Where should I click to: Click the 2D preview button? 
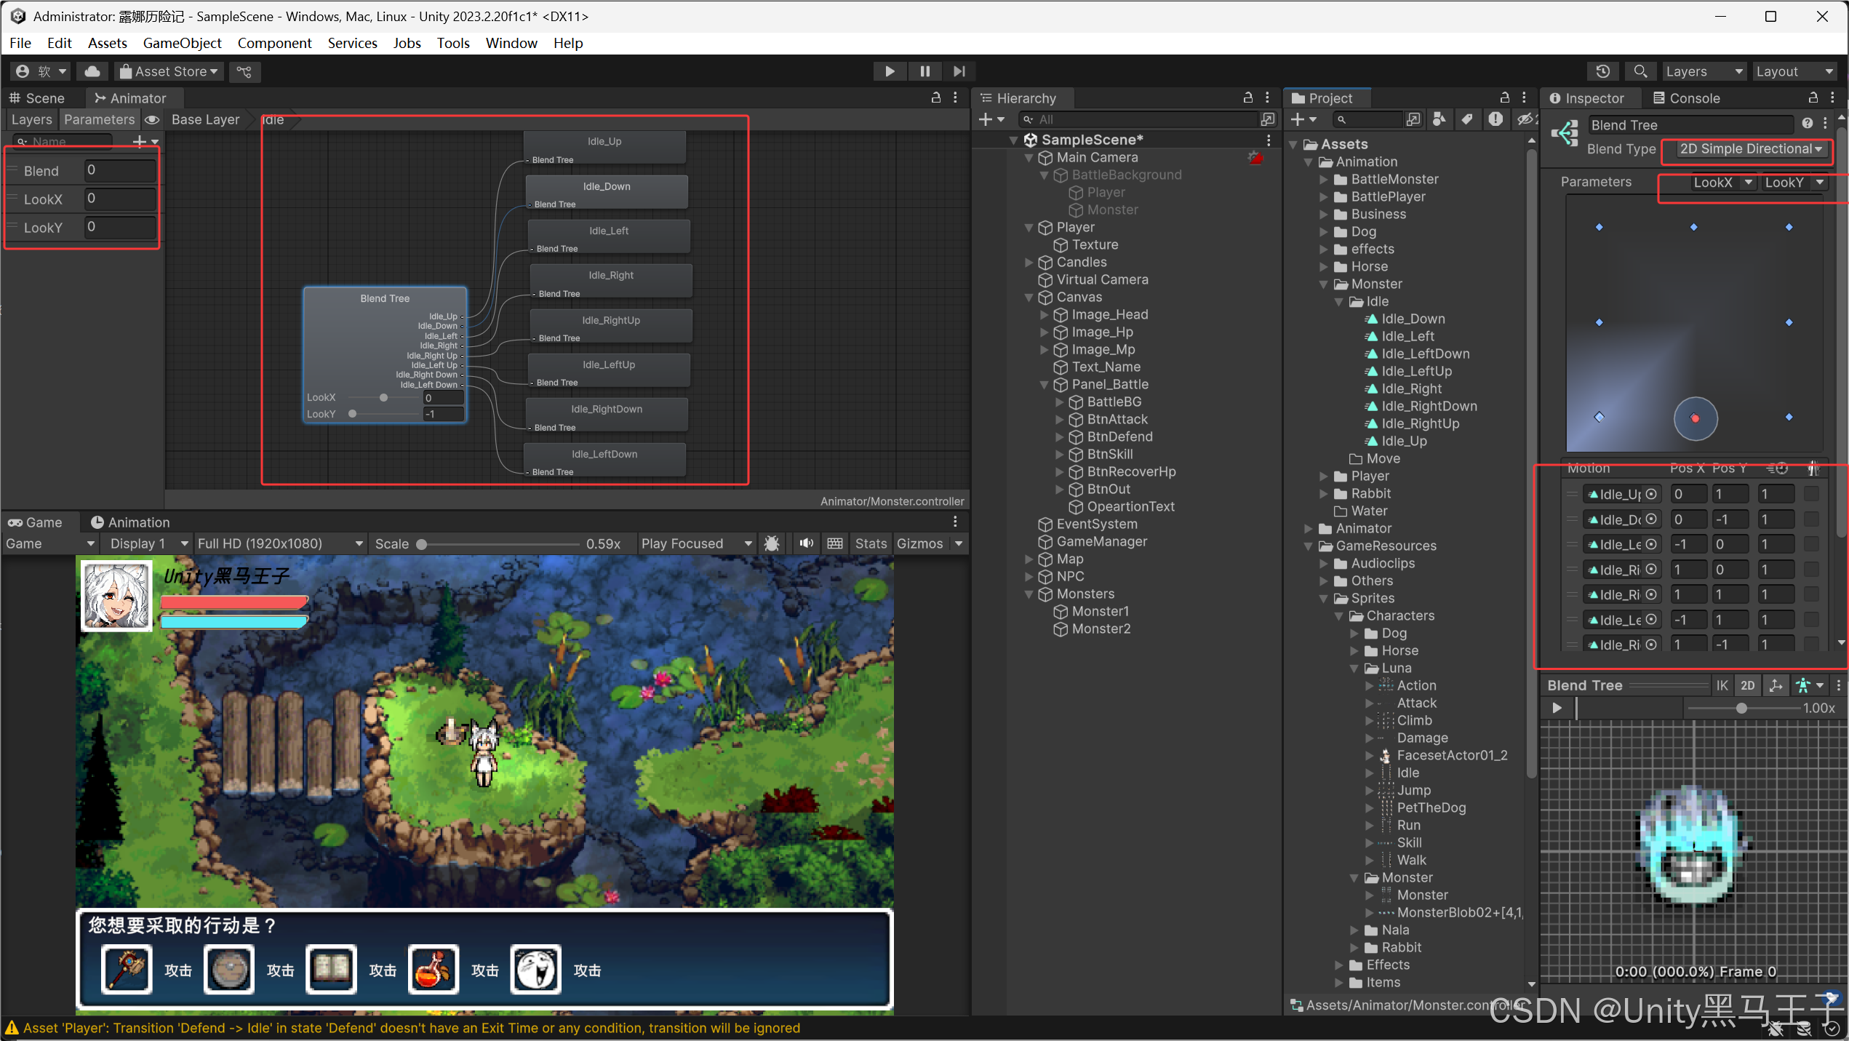pyautogui.click(x=1747, y=685)
